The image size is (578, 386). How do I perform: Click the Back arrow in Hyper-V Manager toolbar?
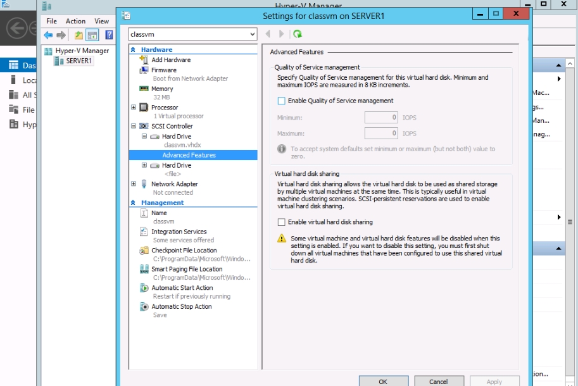point(48,35)
